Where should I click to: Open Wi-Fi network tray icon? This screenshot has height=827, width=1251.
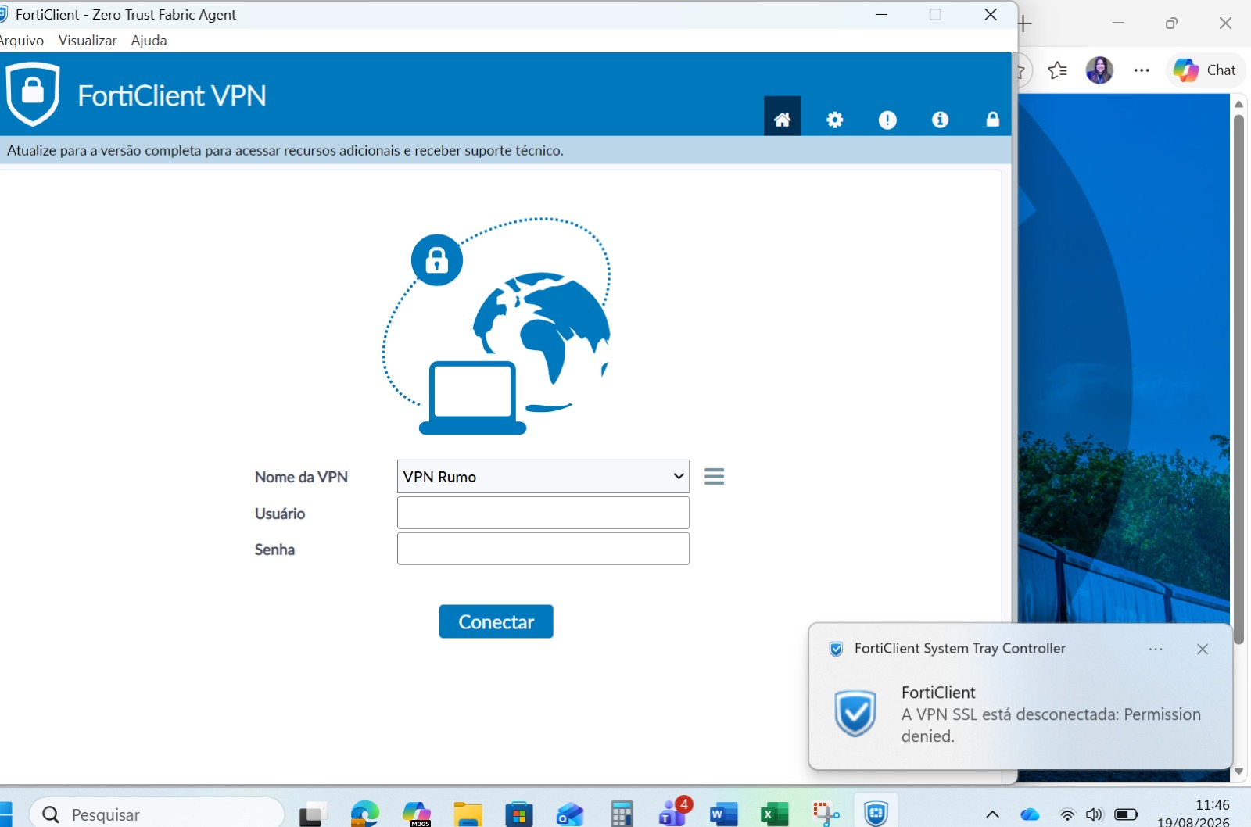pyautogui.click(x=1067, y=814)
